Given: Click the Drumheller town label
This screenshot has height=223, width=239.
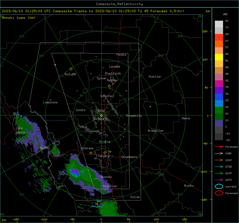Looking at the screenshot, I should (156, 131).
